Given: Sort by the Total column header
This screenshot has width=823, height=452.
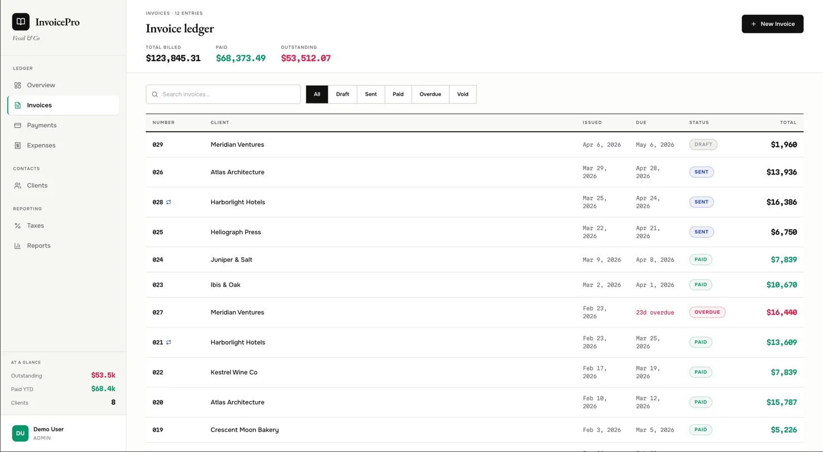Looking at the screenshot, I should 788,122.
